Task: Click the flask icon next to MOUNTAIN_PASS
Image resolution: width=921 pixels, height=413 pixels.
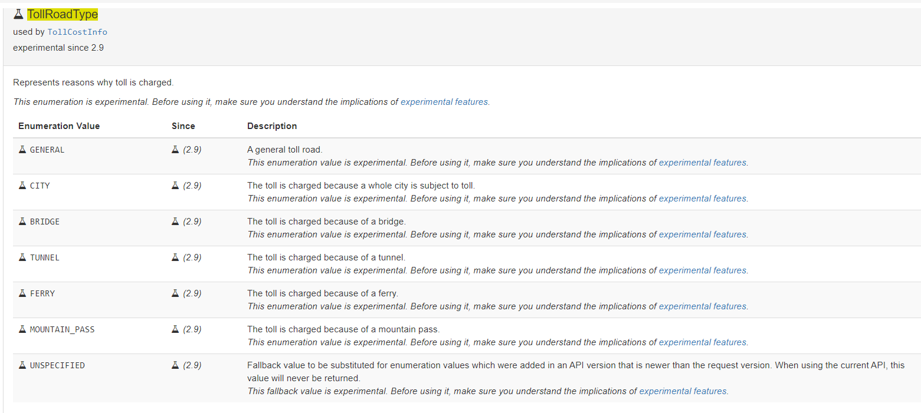Action: [22, 329]
